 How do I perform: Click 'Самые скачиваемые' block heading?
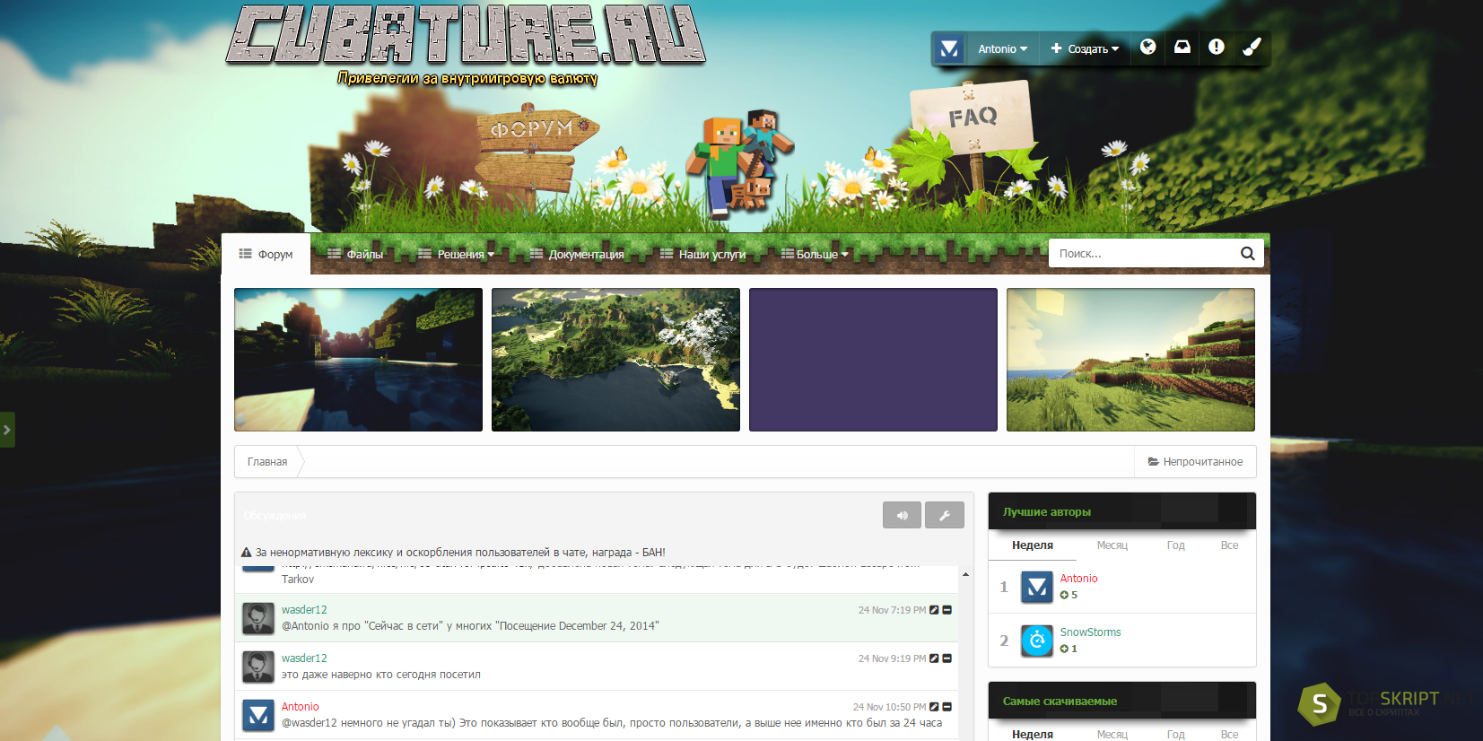click(1060, 702)
